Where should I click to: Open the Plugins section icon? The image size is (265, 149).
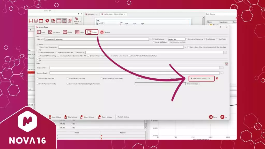point(65,32)
